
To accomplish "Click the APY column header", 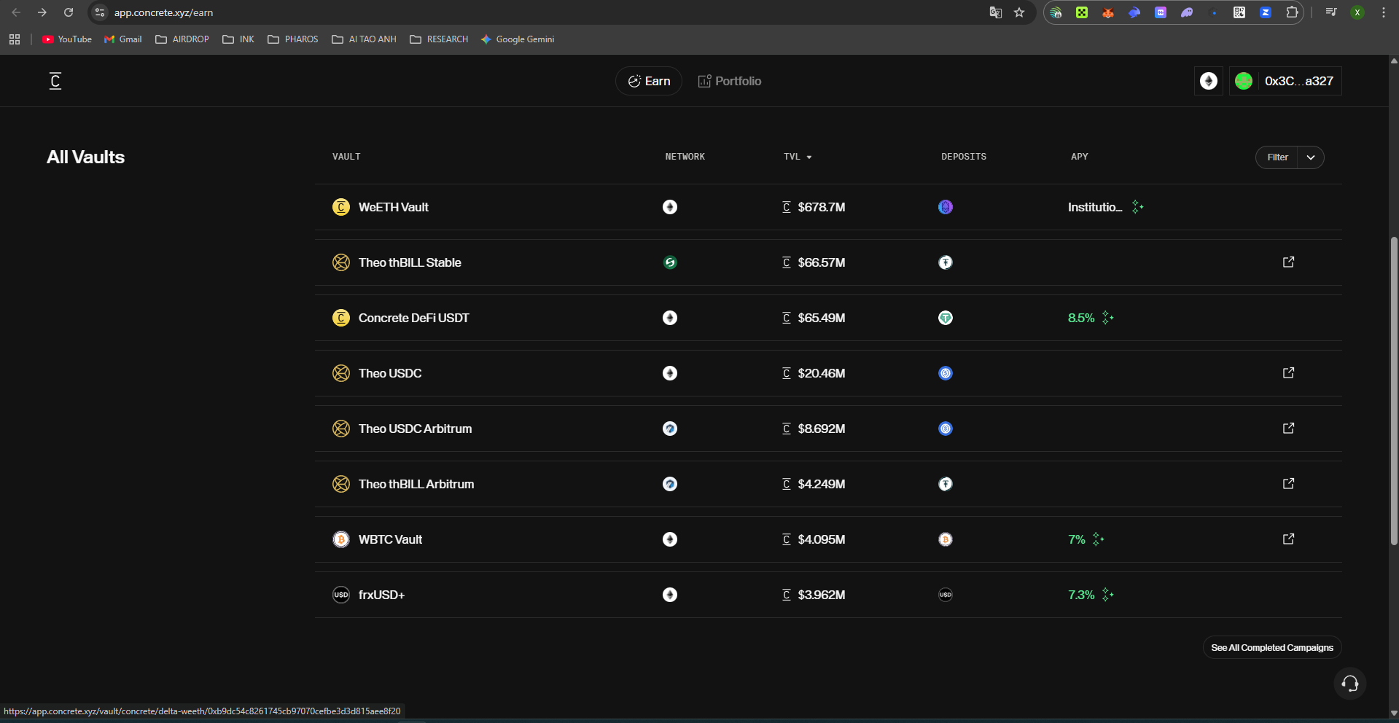I will click(1080, 157).
